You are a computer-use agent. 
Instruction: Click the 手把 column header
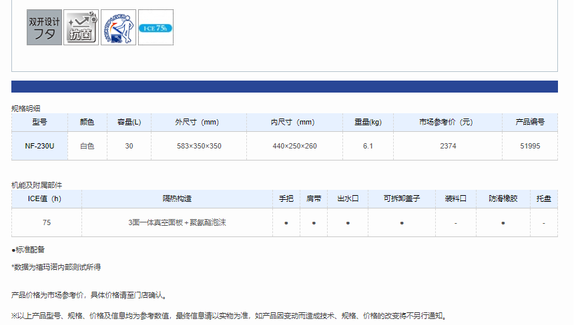point(286,198)
